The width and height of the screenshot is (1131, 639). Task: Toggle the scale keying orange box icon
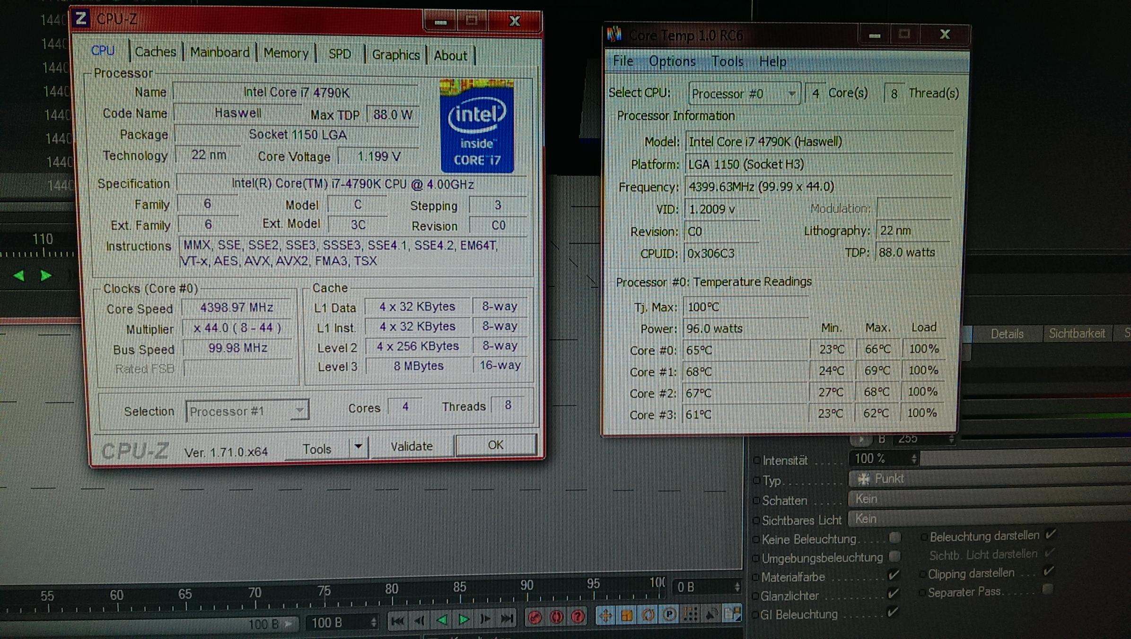(x=627, y=615)
